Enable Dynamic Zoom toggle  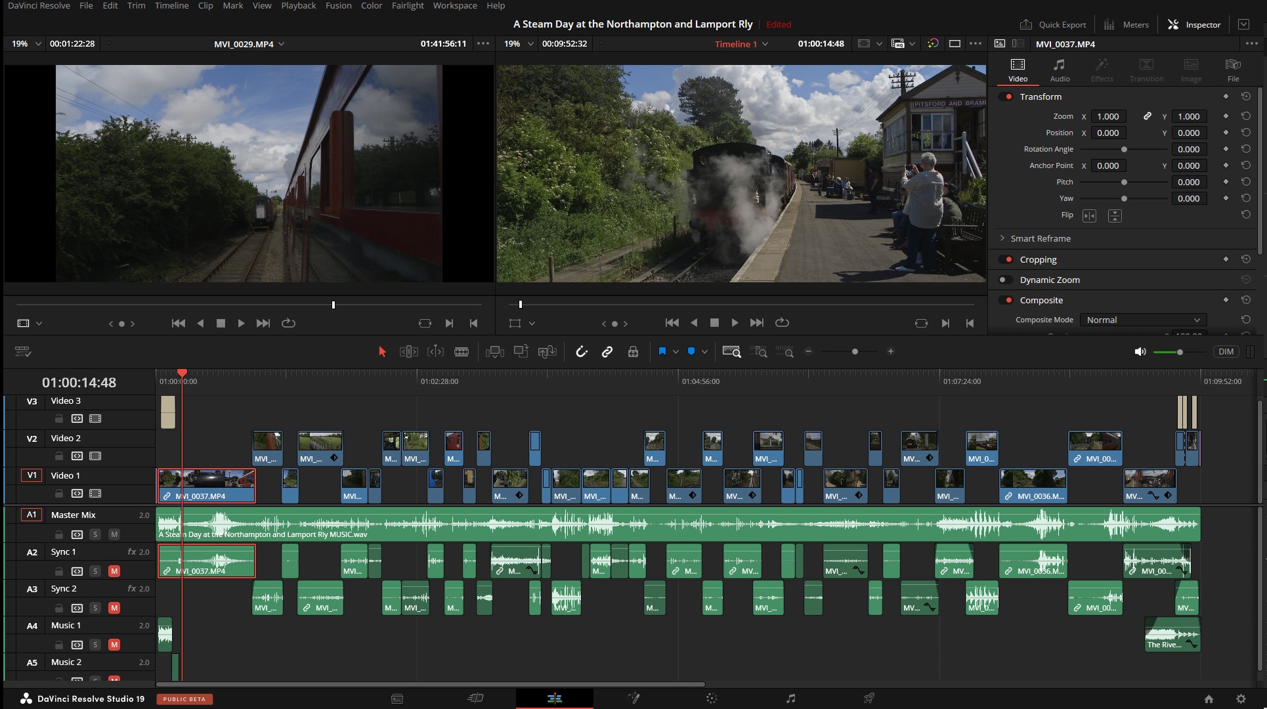click(1004, 280)
